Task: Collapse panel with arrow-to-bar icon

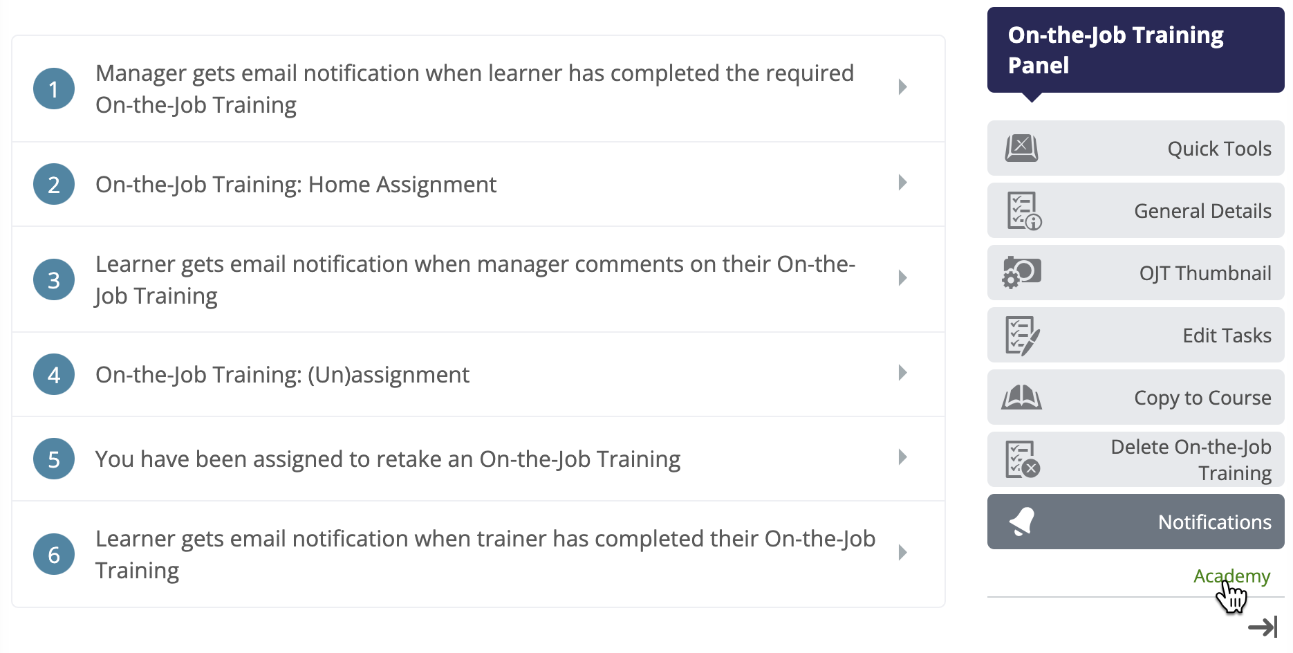Action: tap(1263, 627)
